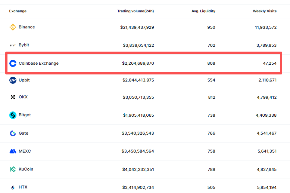Click the Bybit logo icon
The width and height of the screenshot is (290, 193).
(13, 45)
